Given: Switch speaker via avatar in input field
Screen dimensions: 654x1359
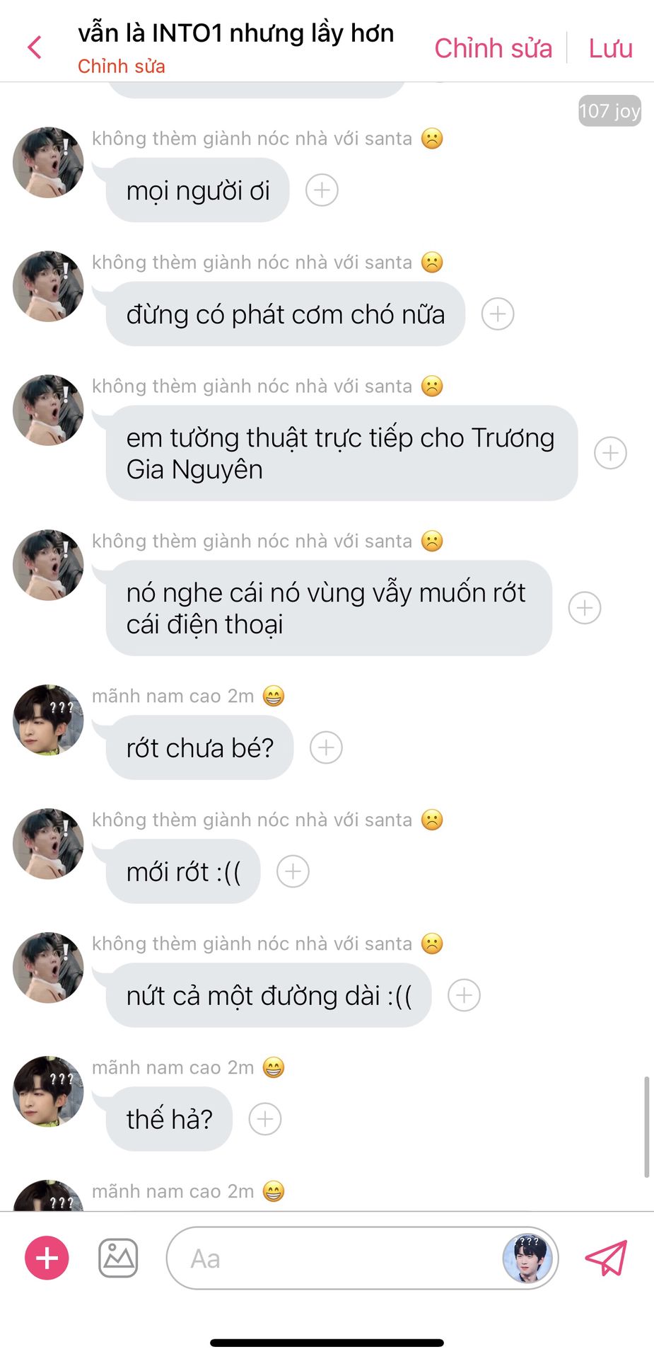Looking at the screenshot, I should pyautogui.click(x=527, y=1258).
